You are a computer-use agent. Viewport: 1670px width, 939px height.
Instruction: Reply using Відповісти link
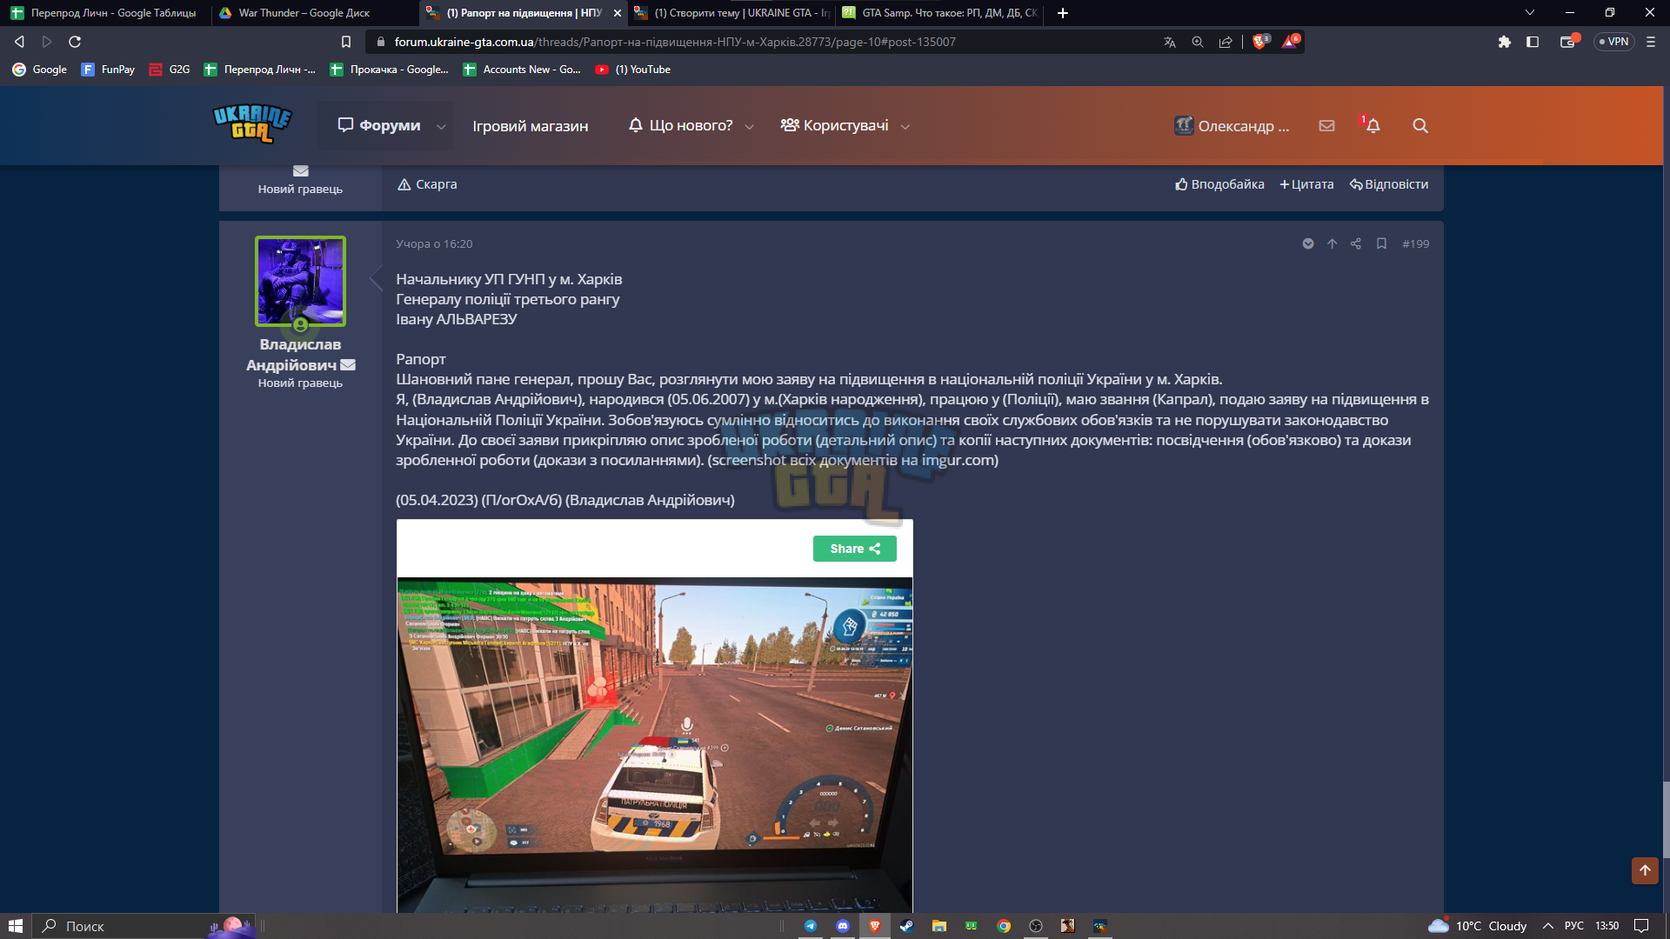tap(1389, 184)
